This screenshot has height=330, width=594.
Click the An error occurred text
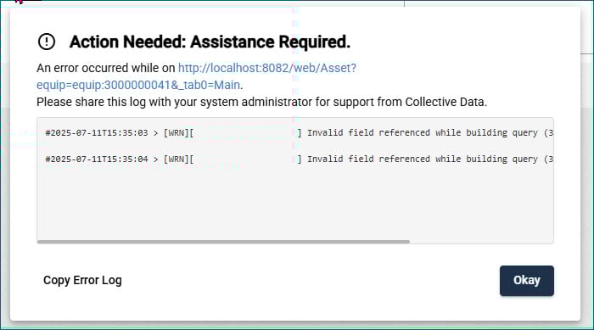pyautogui.click(x=106, y=68)
